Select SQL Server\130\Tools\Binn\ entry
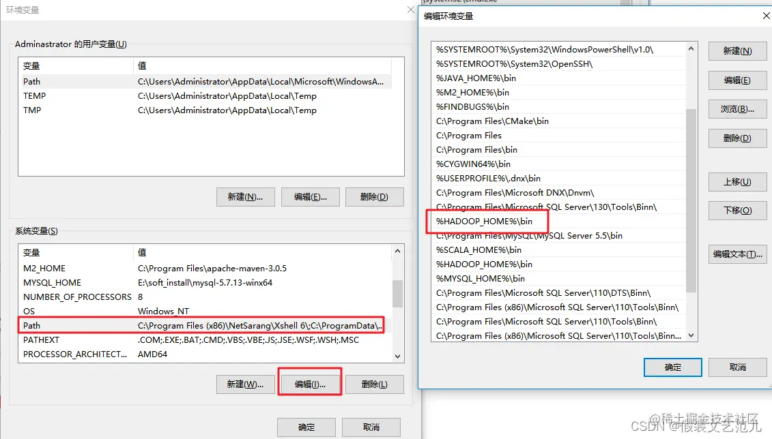Viewport: 772px width, 439px height. pyautogui.click(x=558, y=207)
